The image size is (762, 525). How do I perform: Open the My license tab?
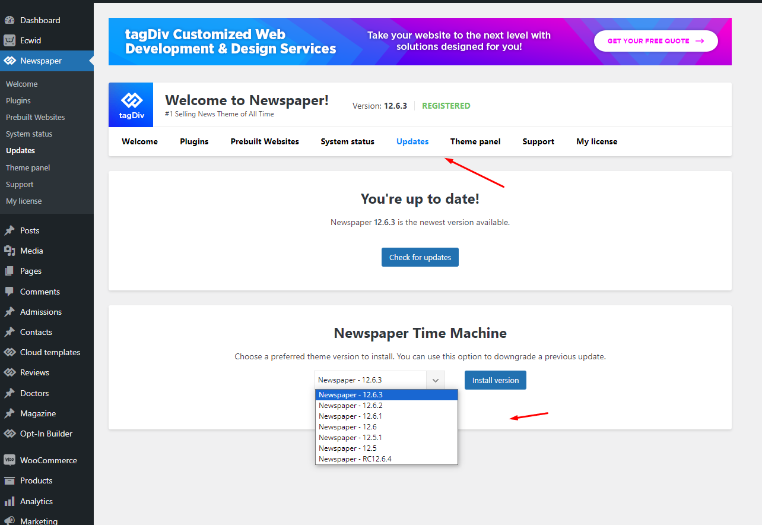(597, 141)
